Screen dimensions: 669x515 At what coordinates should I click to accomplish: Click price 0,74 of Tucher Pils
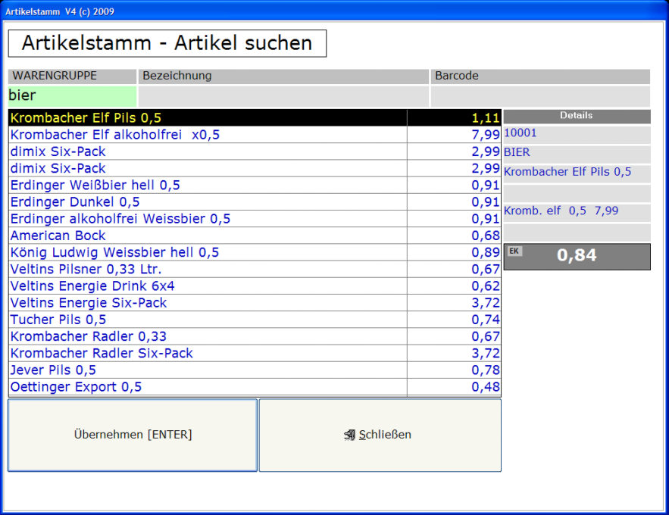486,320
